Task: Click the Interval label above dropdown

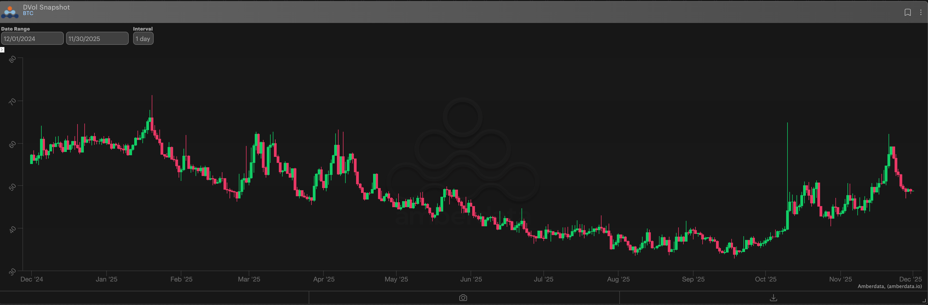Action: point(143,29)
